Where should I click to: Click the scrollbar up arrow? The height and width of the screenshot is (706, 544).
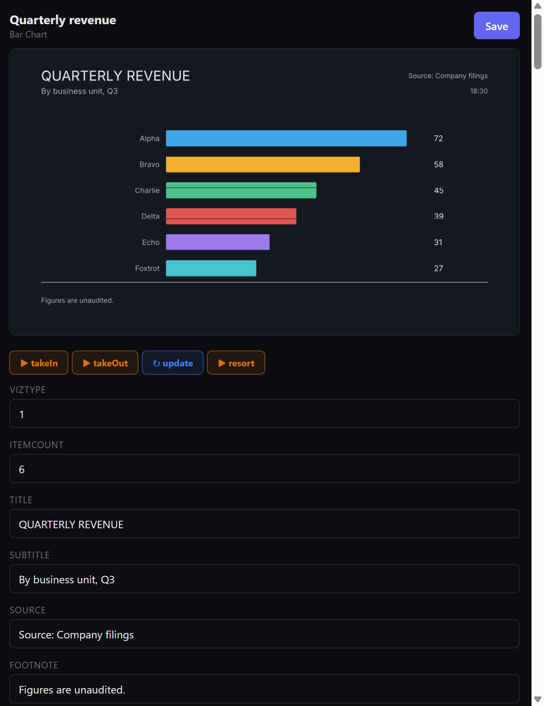click(x=538, y=6)
